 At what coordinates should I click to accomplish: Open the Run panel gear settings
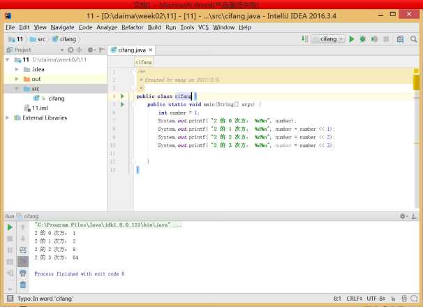click(403, 216)
